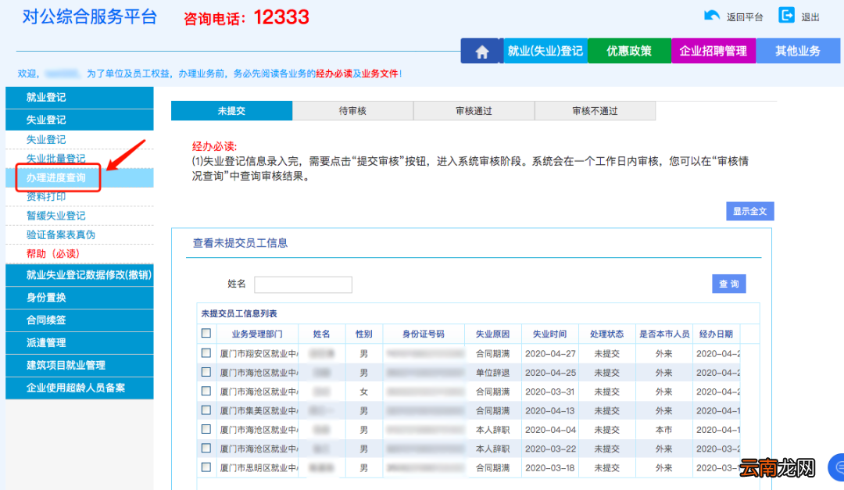844x490 pixels.
Task: Click the 姓名 column header
Action: 321,334
